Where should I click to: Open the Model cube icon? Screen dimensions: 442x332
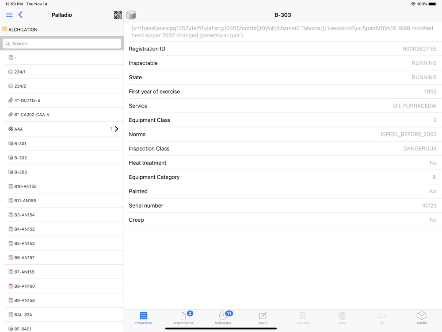click(x=422, y=315)
